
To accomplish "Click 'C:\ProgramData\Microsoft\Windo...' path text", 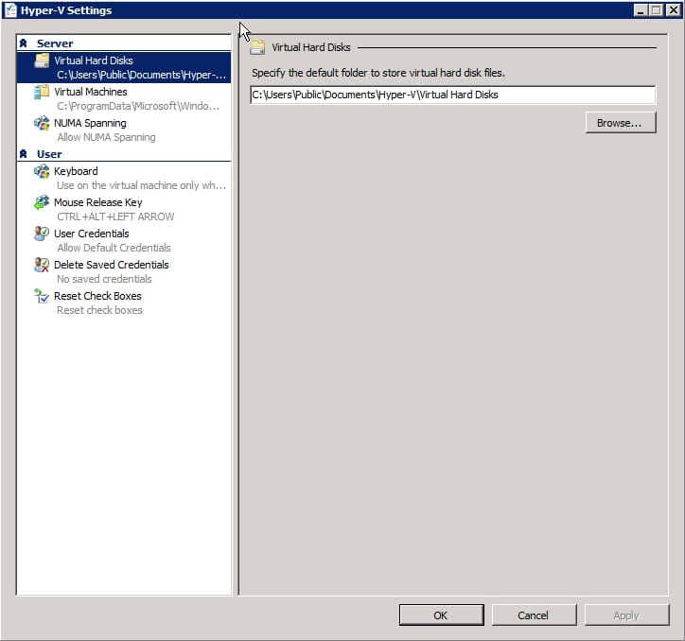I will pos(138,106).
